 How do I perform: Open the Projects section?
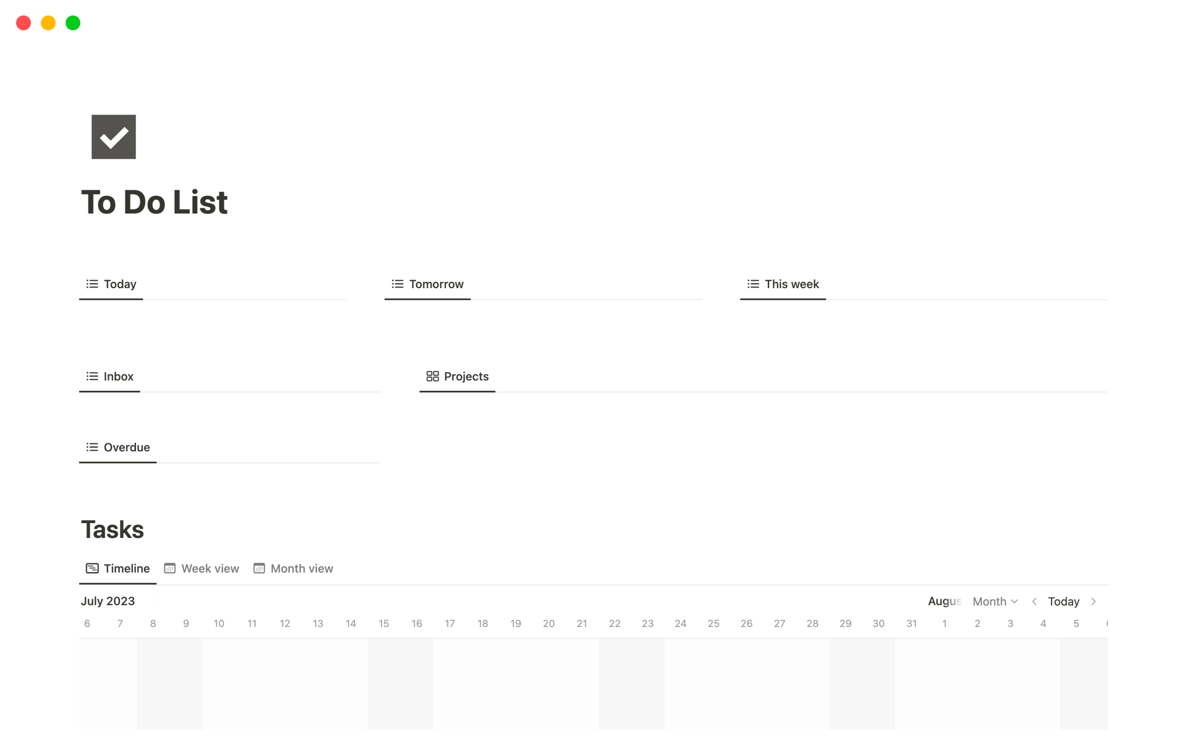tap(457, 376)
